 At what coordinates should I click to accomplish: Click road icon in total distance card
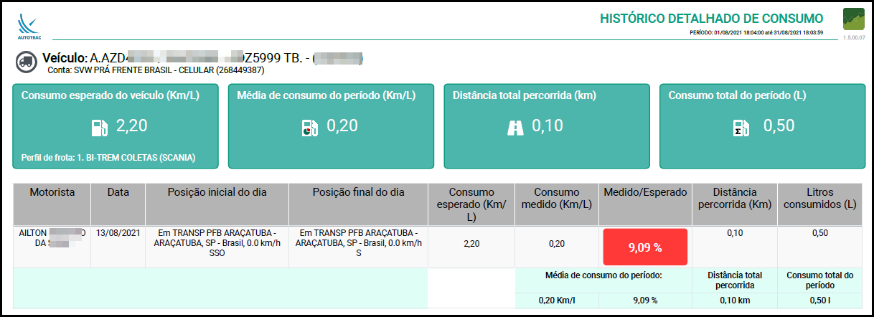(515, 128)
